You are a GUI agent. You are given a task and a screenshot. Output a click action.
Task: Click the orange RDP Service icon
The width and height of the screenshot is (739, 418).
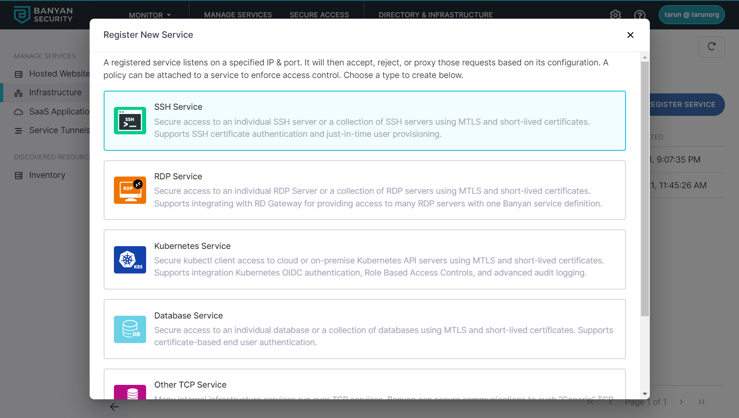click(130, 190)
